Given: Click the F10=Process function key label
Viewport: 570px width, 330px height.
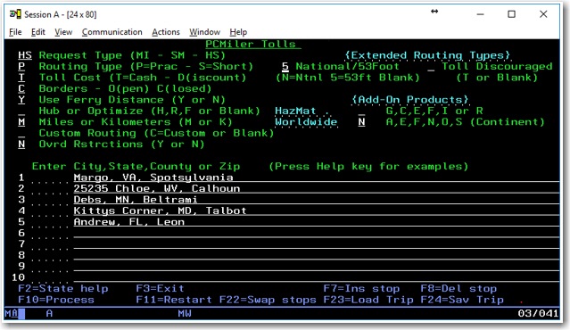Looking at the screenshot, I should pos(56,300).
